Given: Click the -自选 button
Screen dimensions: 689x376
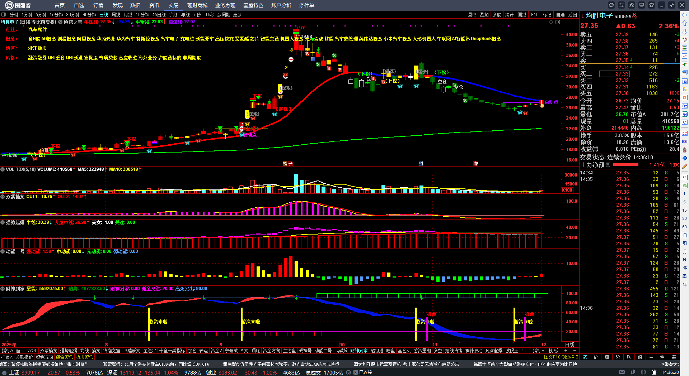Looking at the screenshot, I should coord(559,15).
